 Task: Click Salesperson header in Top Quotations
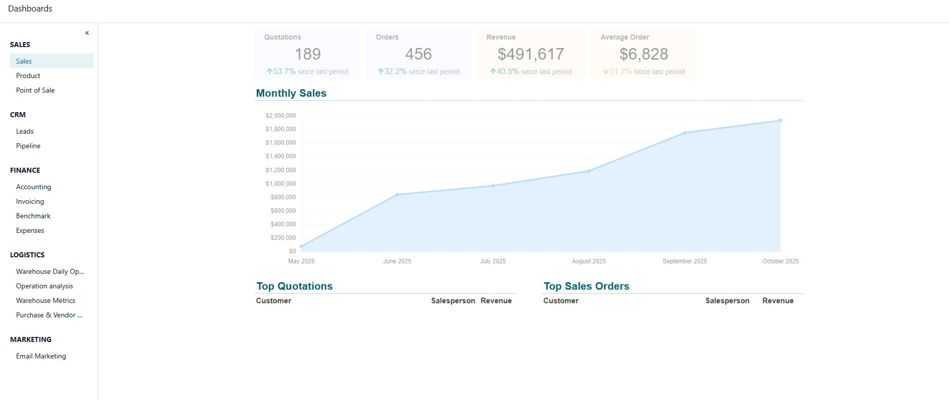tap(453, 301)
